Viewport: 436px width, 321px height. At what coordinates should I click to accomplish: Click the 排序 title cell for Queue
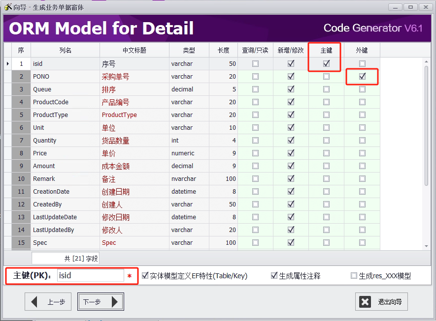(134, 89)
